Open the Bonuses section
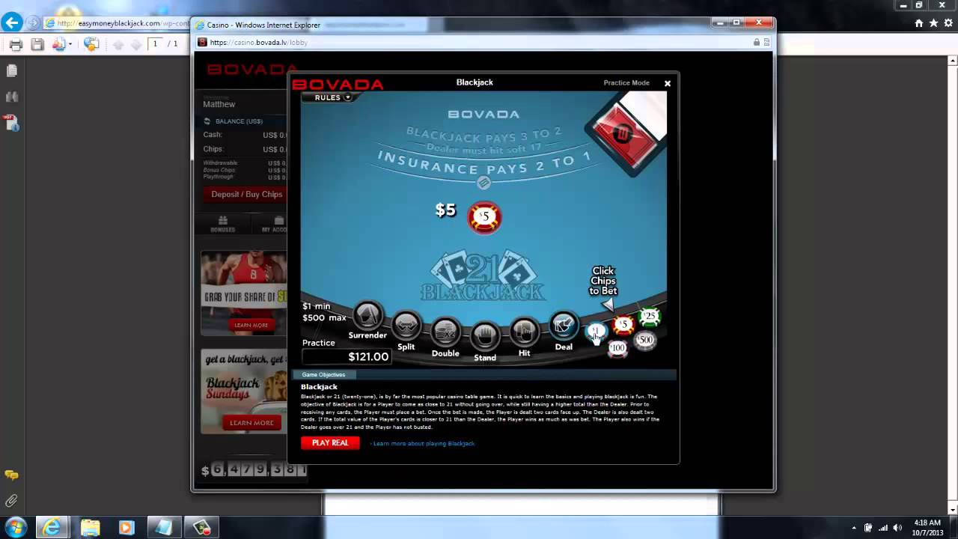 (222, 224)
